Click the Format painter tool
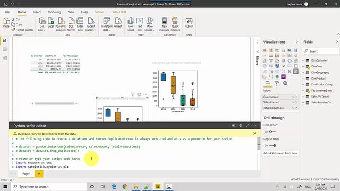 click(22, 30)
